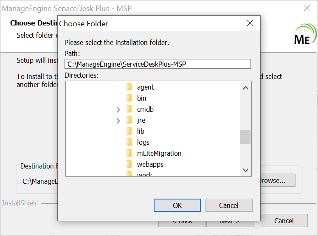Click the jre folder icon
The image size is (318, 236).
pos(130,120)
